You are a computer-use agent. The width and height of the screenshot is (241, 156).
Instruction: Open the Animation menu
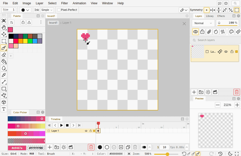point(79,3)
